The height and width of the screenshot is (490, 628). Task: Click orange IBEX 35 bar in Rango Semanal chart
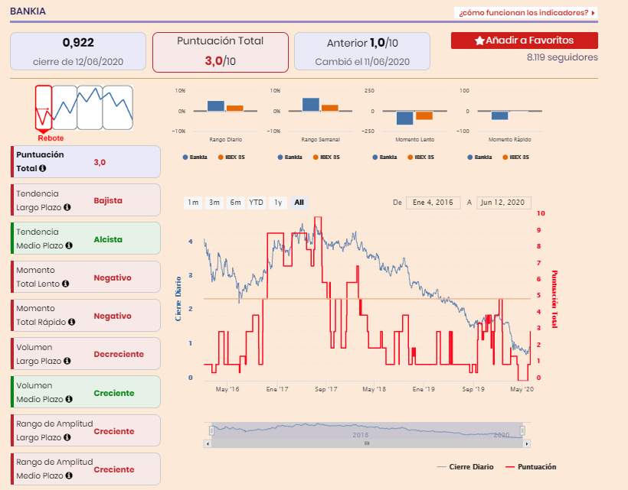(x=330, y=108)
